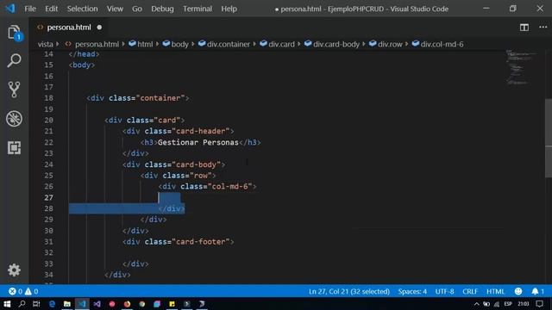Open Firefox from the taskbar
The width and height of the screenshot is (552, 310).
coord(127,304)
